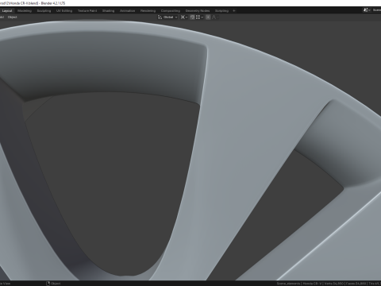Open the Sculpting workspace tab
Screen dimensions: 381x286
[x=44, y=11]
